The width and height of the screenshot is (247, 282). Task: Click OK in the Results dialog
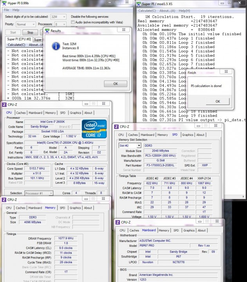tap(115, 84)
